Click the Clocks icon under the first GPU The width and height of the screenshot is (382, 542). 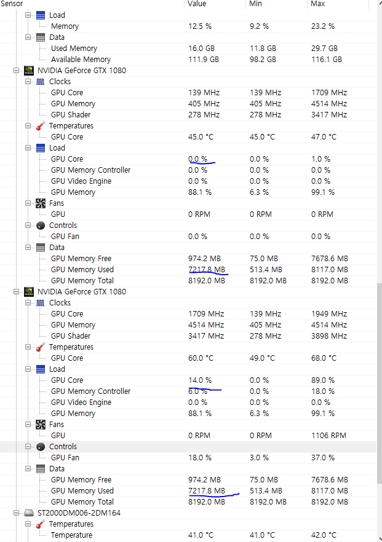pyautogui.click(x=40, y=81)
